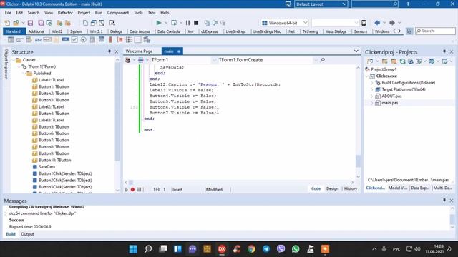Close the main editor tab
Image resolution: width=458 pixels, height=257 pixels.
(179, 51)
